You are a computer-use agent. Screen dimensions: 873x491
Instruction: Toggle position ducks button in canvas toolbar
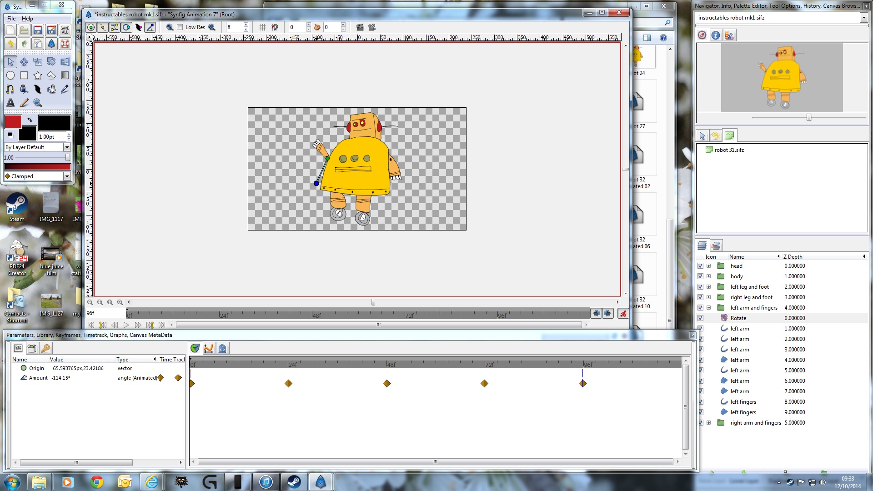point(91,27)
